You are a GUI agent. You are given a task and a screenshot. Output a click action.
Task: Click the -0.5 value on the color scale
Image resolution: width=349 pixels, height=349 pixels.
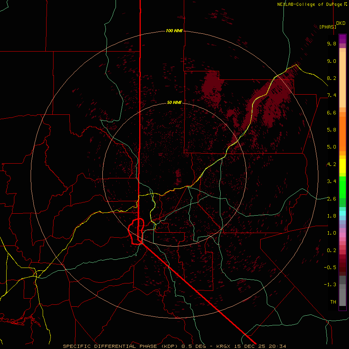330,268
